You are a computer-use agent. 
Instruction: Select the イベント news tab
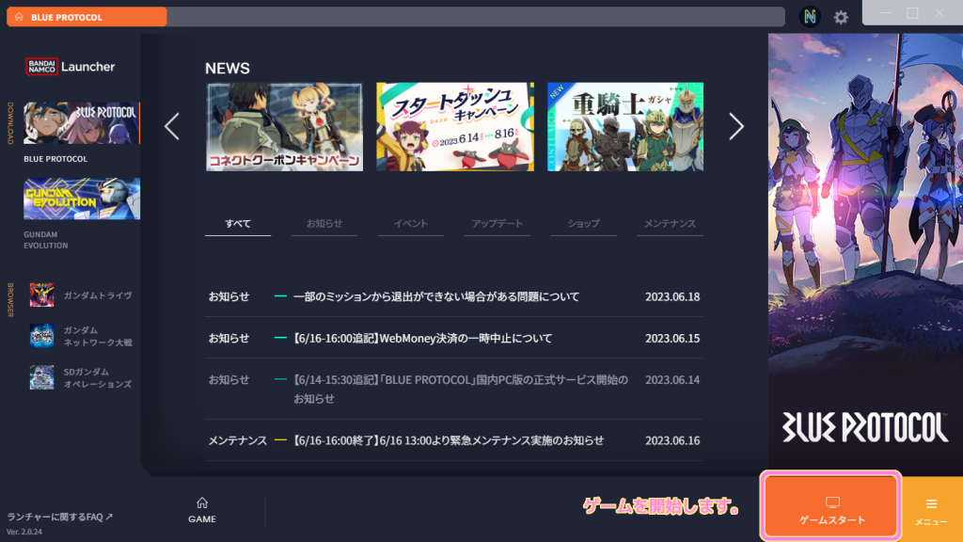coord(410,224)
